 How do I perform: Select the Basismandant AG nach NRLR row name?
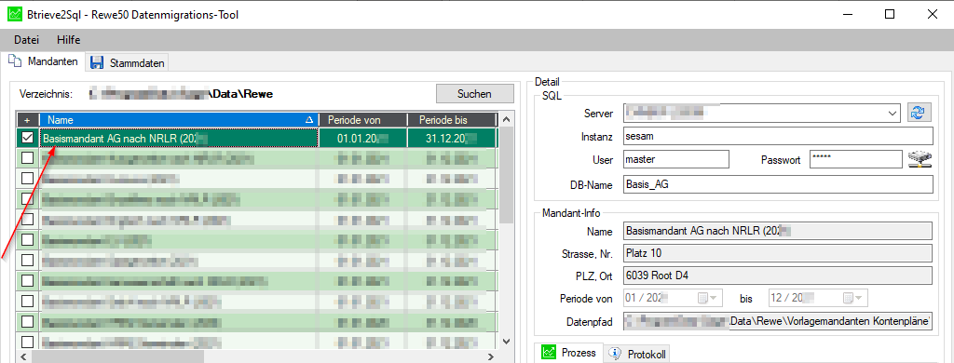[x=179, y=138]
